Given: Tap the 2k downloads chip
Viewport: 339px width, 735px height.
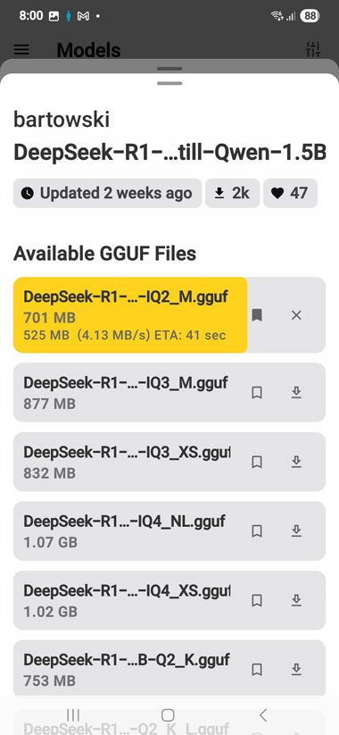Looking at the screenshot, I should click(x=232, y=193).
